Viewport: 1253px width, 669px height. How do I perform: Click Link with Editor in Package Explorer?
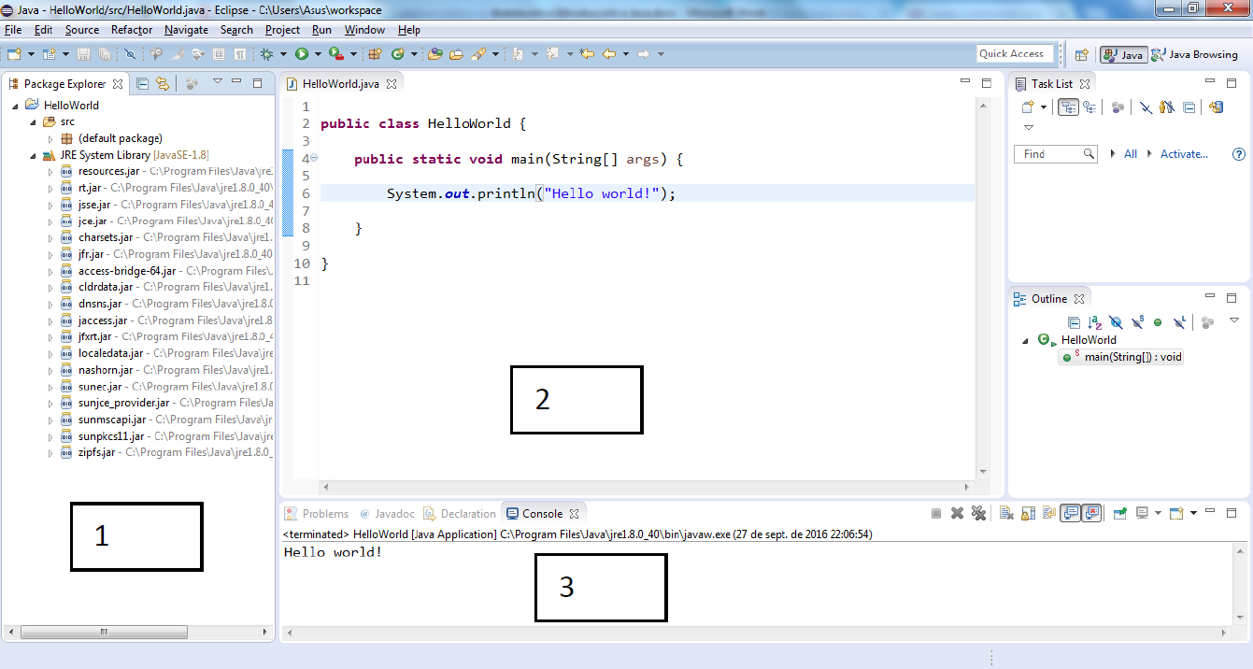click(x=163, y=83)
